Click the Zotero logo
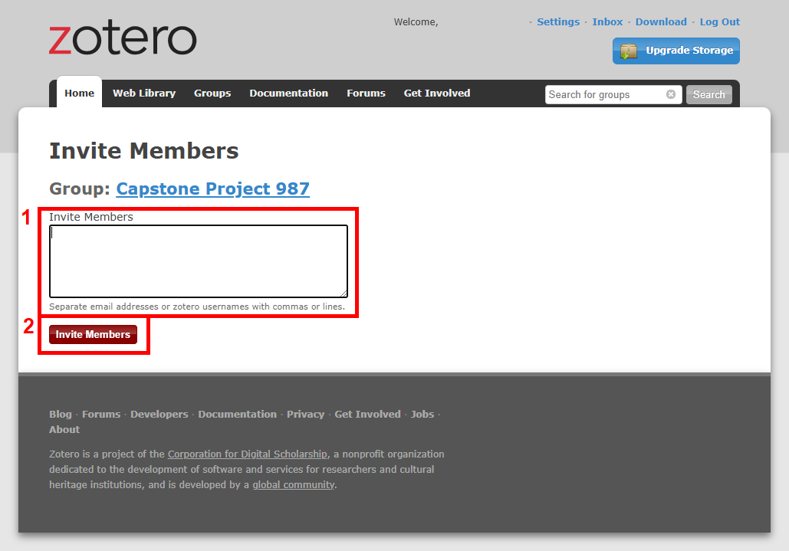This screenshot has height=551, width=789. pyautogui.click(x=123, y=39)
